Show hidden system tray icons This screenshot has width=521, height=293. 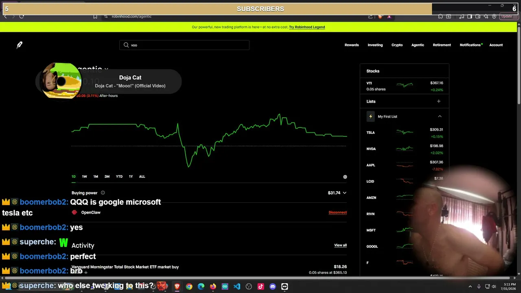pyautogui.click(x=470, y=286)
